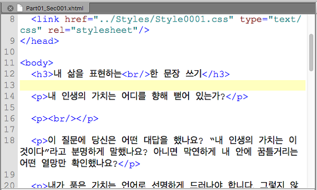This screenshot has height=190, width=317.
Task: Click the <body> opening tag
Action: 37,63
